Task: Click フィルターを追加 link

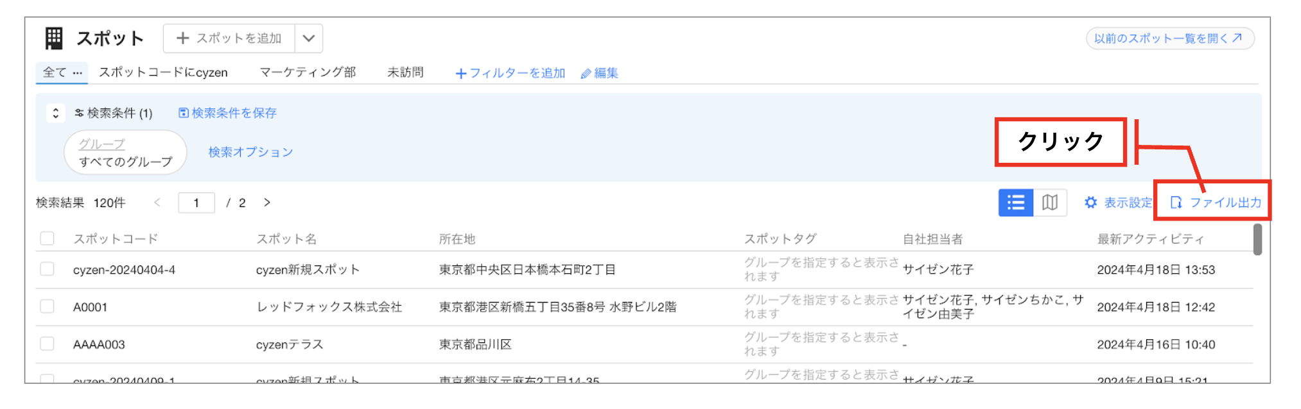Action: click(511, 73)
